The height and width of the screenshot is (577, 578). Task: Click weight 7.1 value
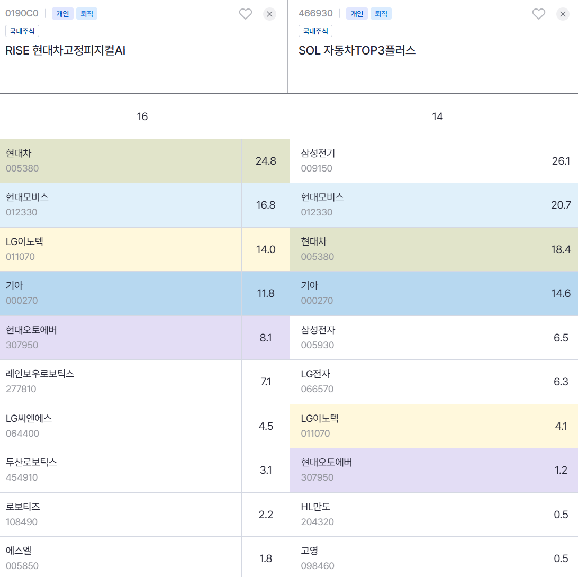[266, 382]
